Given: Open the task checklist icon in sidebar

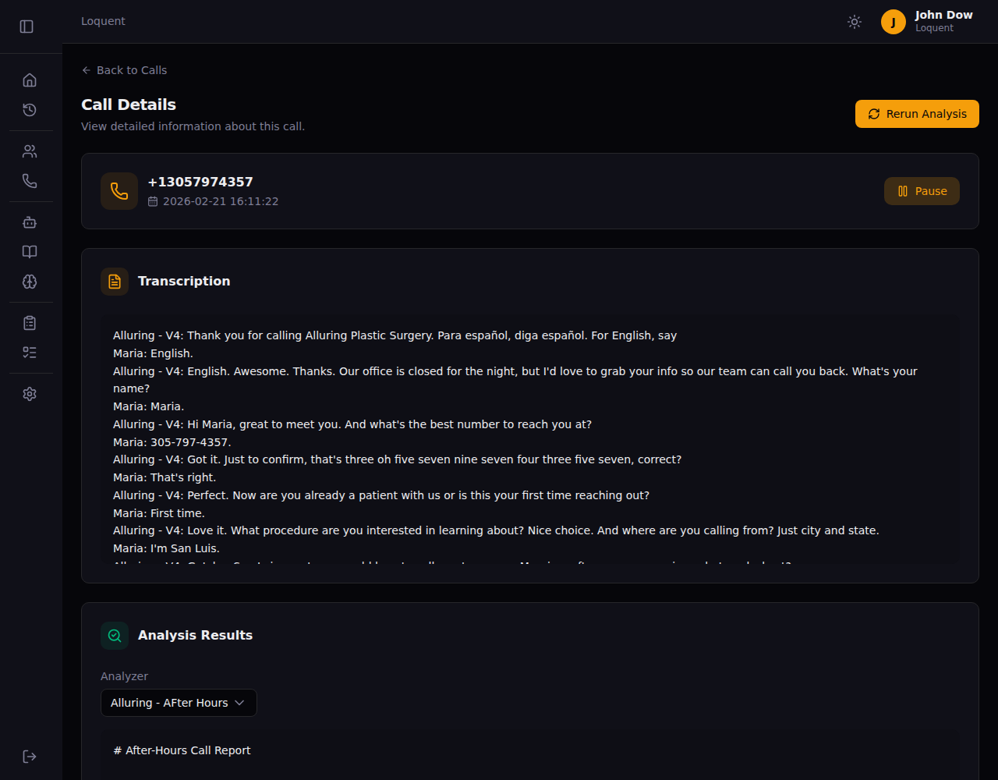Looking at the screenshot, I should tap(30, 353).
